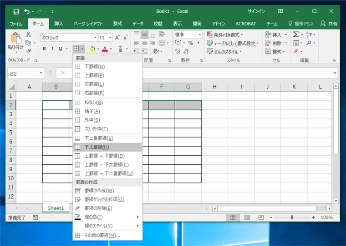Click the Ribbon Display Options icon
346x246 pixels.
pyautogui.click(x=280, y=11)
